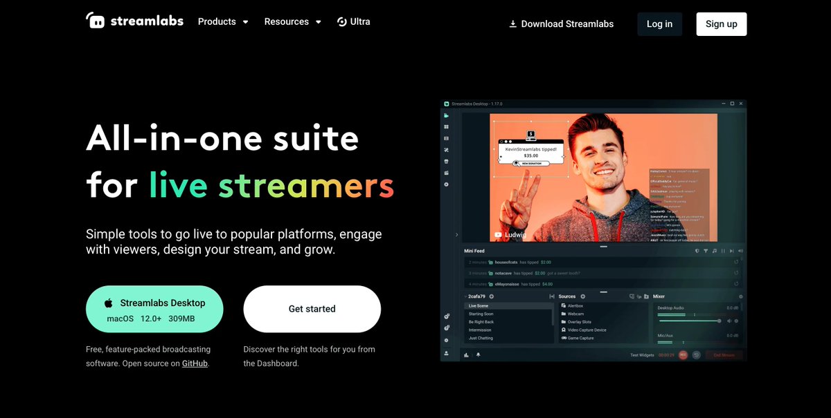
Task: Click the green Editor icon in app sidebar
Action: click(x=446, y=115)
